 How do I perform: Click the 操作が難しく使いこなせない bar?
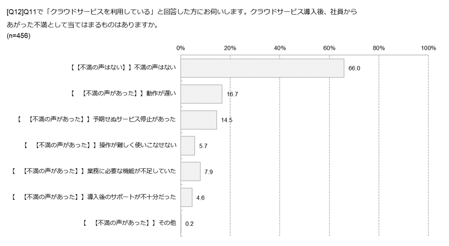tap(188, 145)
